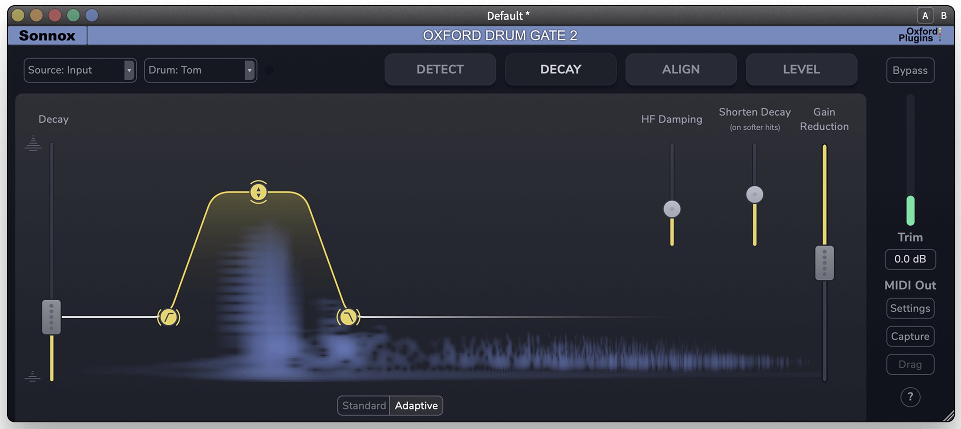961x429 pixels.
Task: Switch to preset slot B
Action: pos(944,16)
